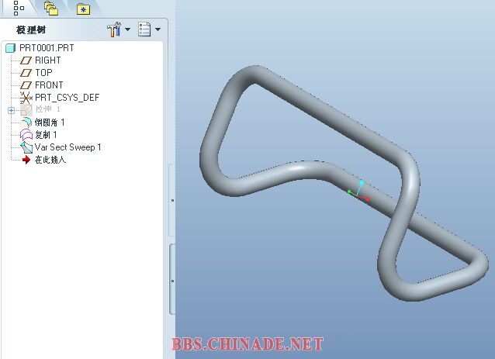
Task: Select the RIGHT datum plane icon
Action: click(x=26, y=60)
